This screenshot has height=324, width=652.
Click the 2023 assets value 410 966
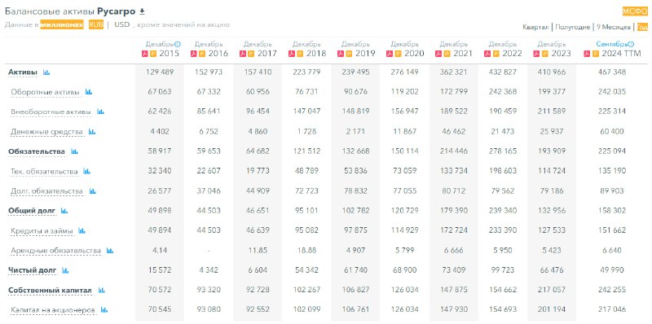(x=552, y=72)
